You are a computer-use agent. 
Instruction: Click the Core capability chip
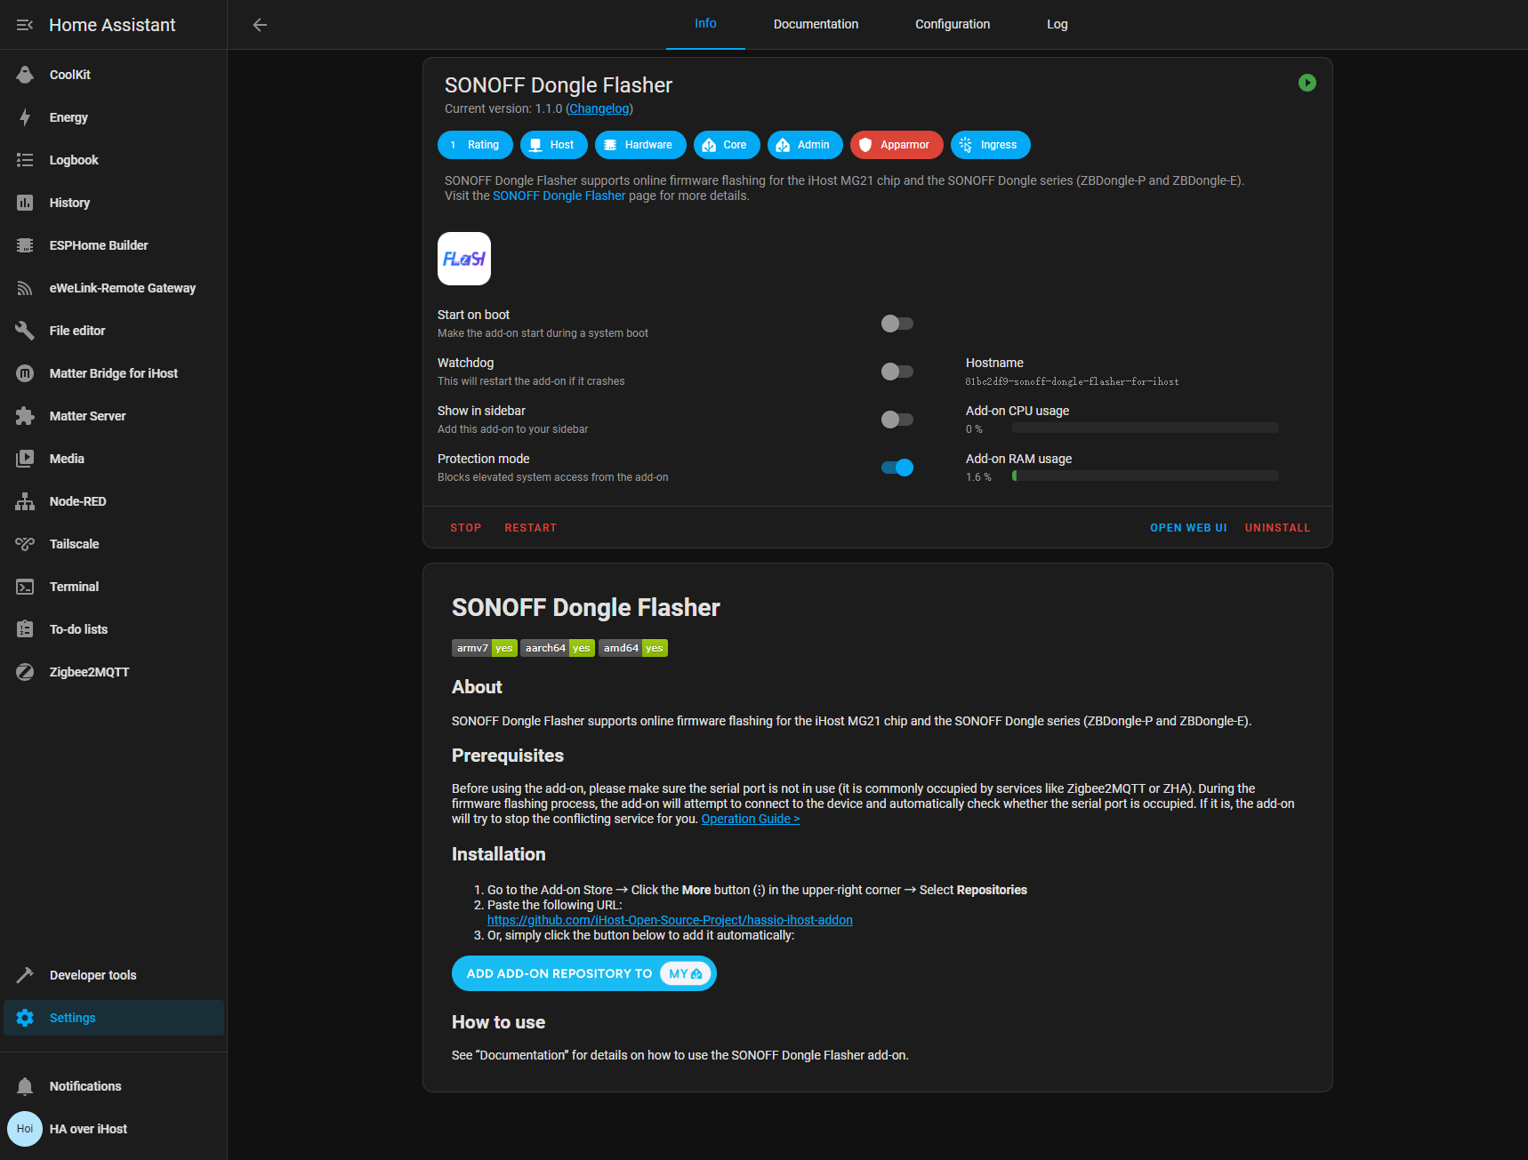(x=727, y=145)
